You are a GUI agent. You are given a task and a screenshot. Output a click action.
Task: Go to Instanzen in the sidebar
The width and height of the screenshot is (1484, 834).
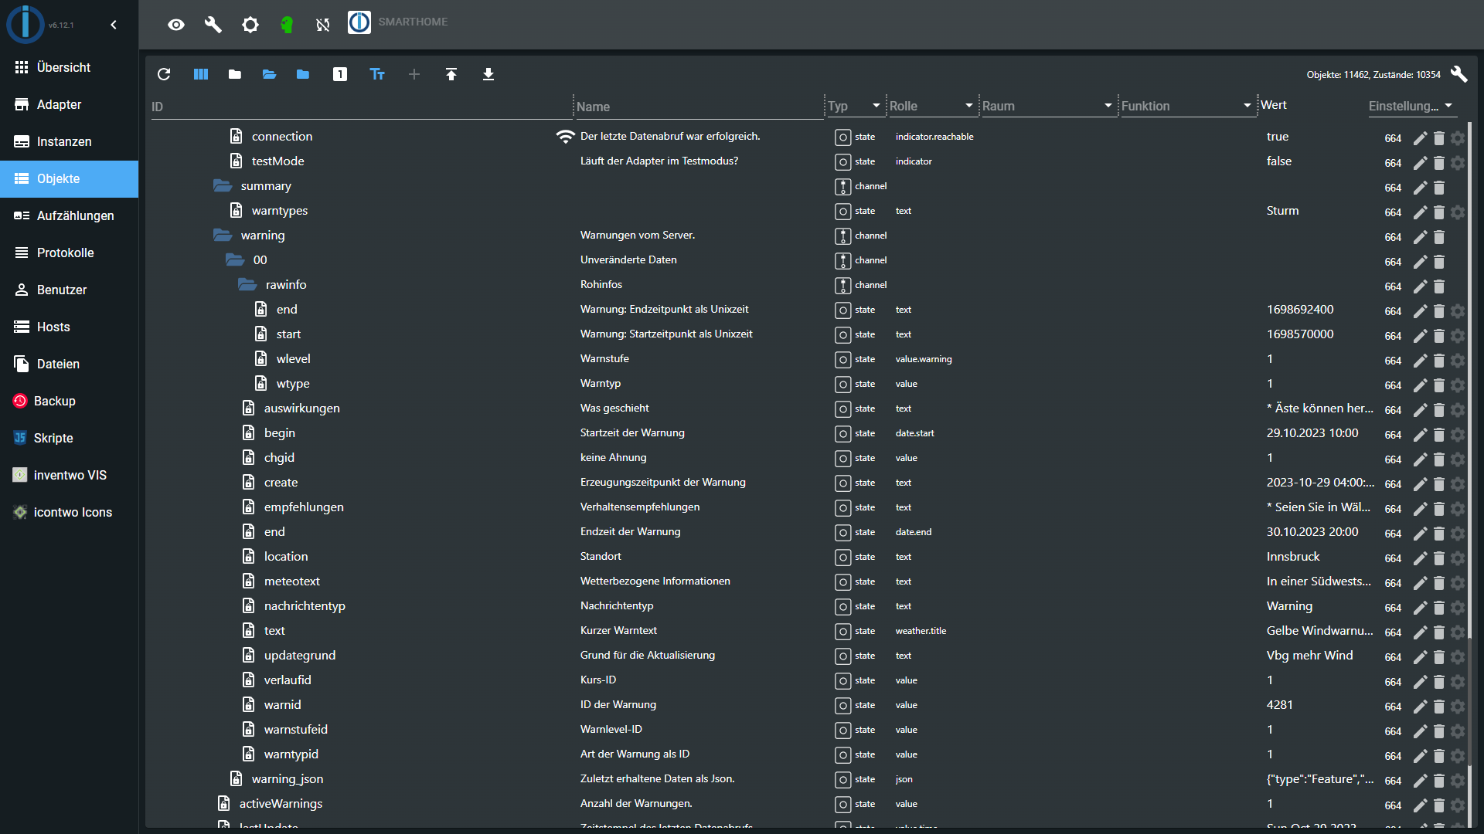tap(70, 141)
